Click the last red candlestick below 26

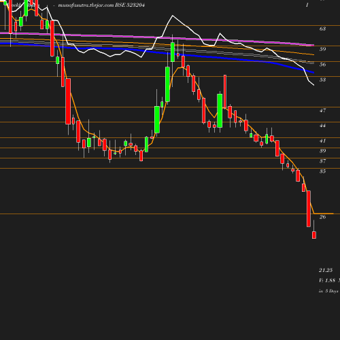pyautogui.click(x=314, y=235)
